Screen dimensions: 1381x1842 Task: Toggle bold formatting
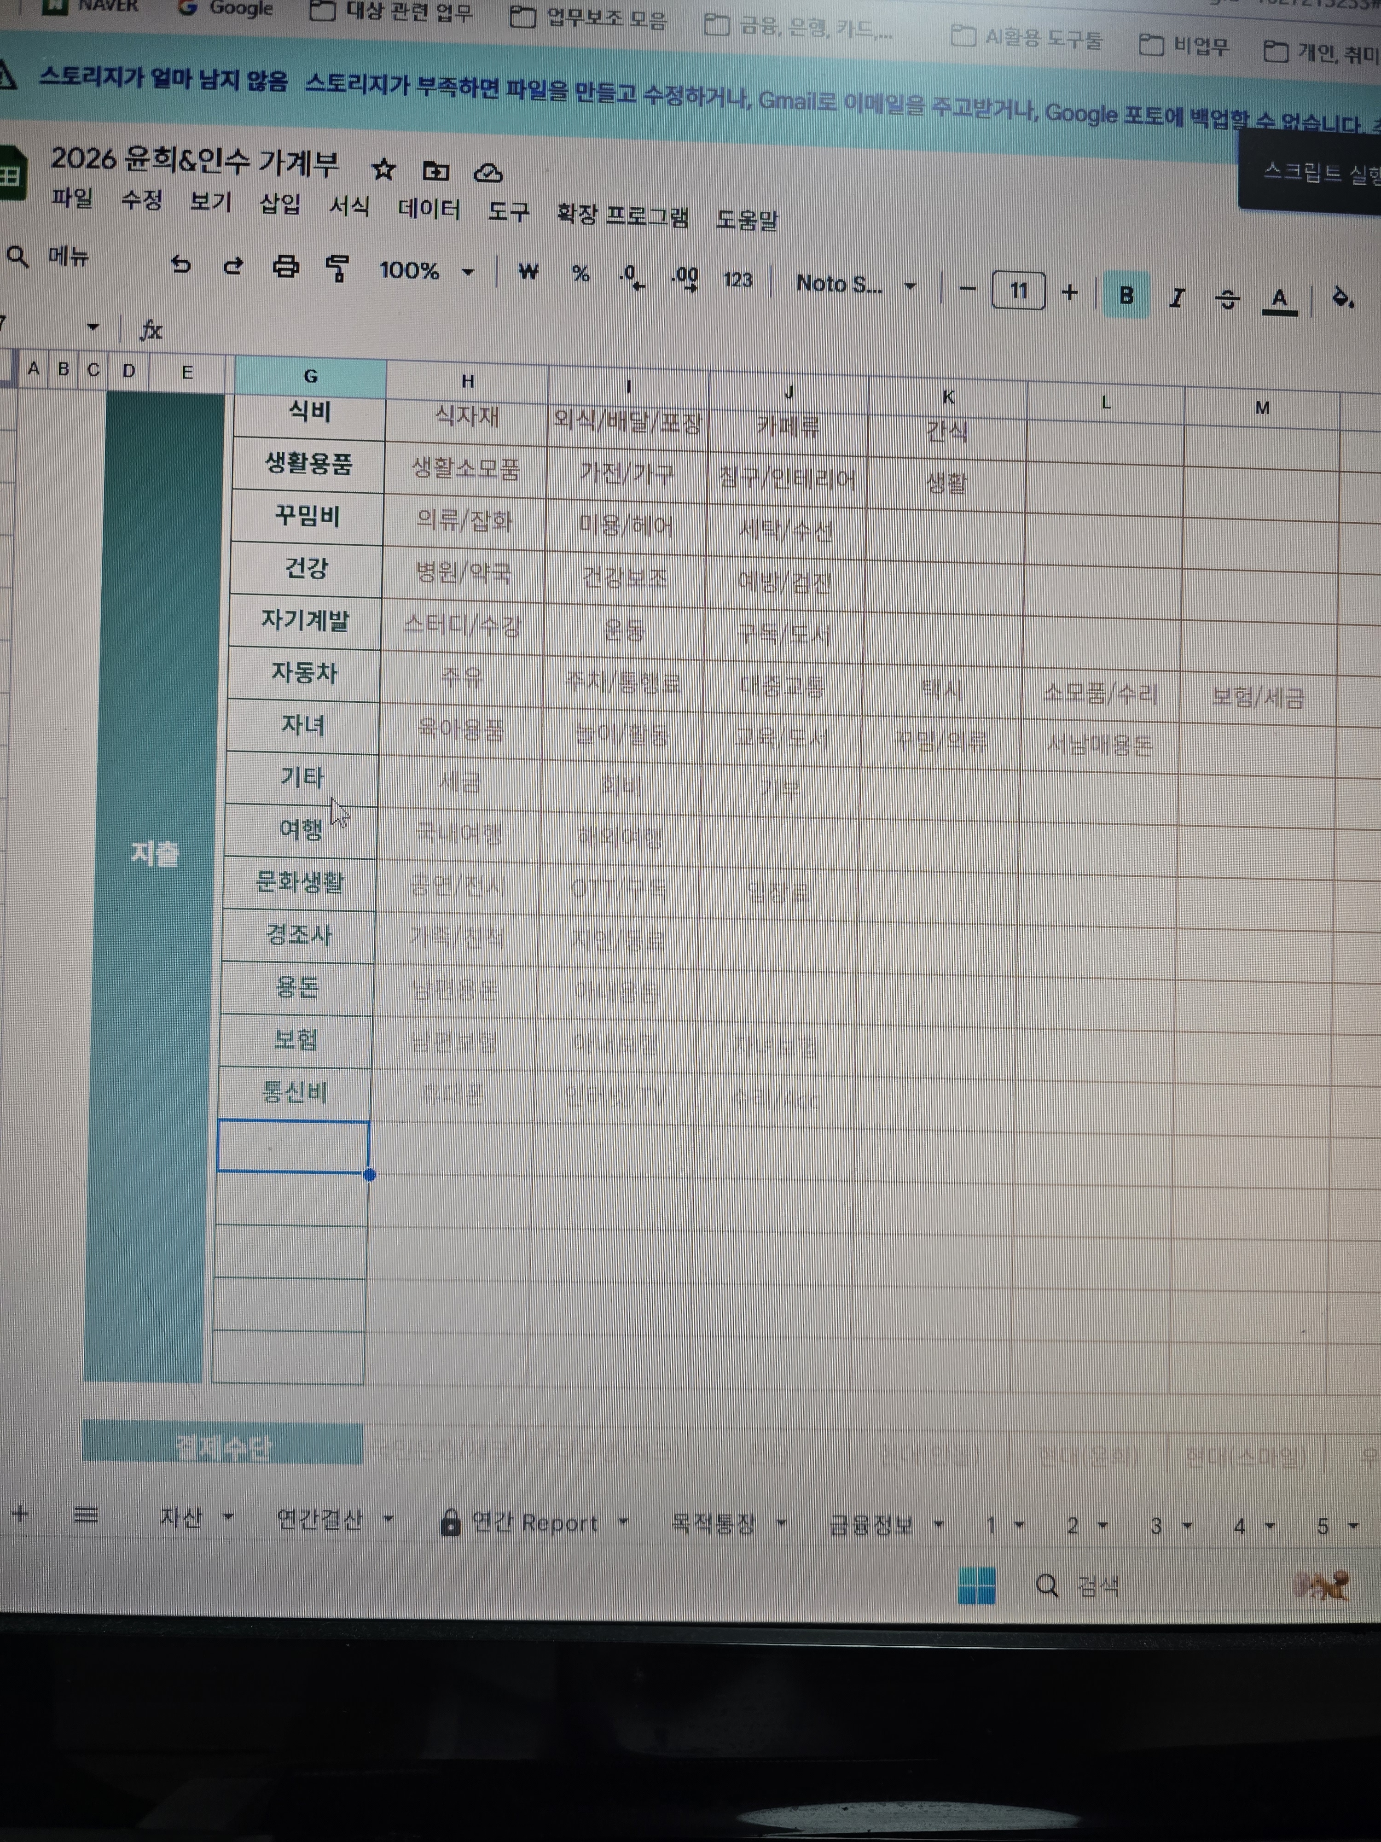pyautogui.click(x=1126, y=295)
